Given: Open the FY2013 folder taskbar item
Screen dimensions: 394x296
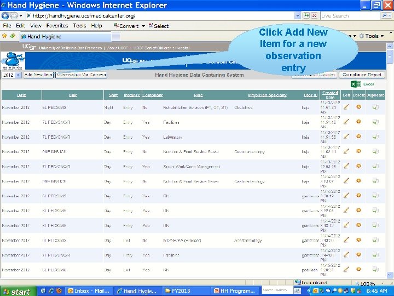Looking at the screenshot, I should pyautogui.click(x=186, y=291).
